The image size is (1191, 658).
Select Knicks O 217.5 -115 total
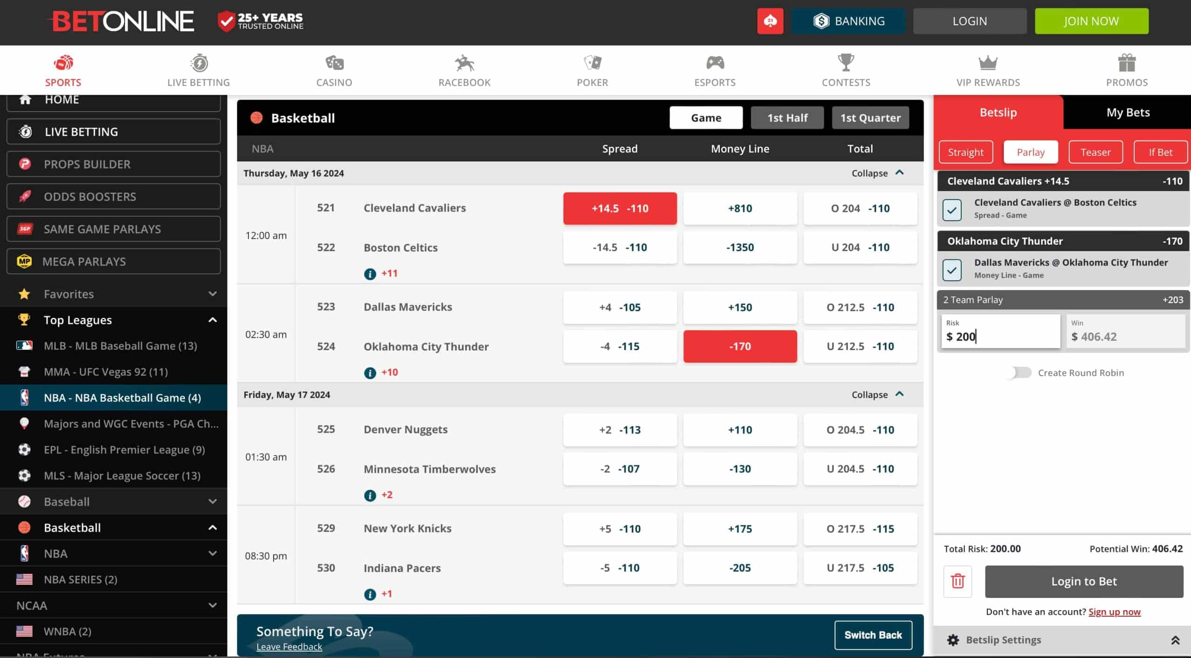pyautogui.click(x=860, y=529)
